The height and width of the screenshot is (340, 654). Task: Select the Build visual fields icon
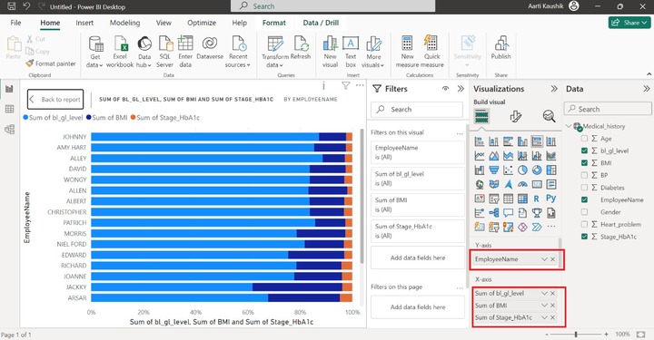(x=481, y=116)
